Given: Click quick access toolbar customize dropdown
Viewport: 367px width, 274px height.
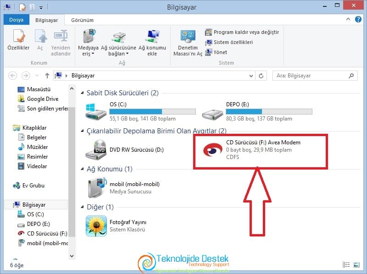Looking at the screenshot, I should click(x=41, y=8).
